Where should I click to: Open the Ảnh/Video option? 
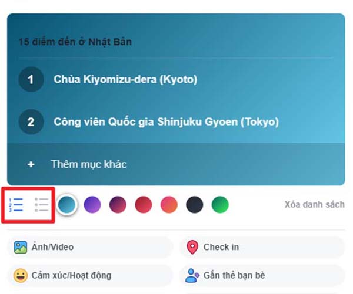tap(90, 247)
